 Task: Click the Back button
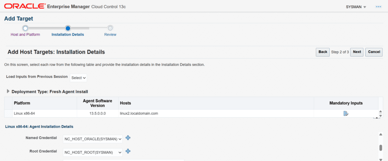(x=323, y=52)
